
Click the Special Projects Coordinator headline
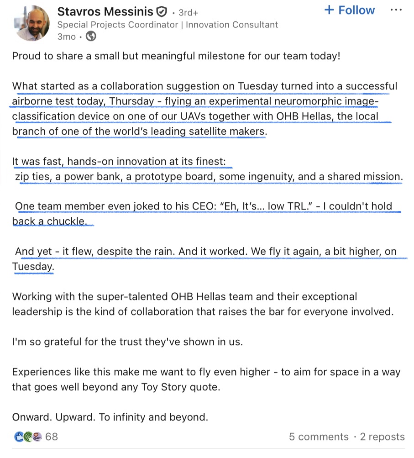click(168, 25)
